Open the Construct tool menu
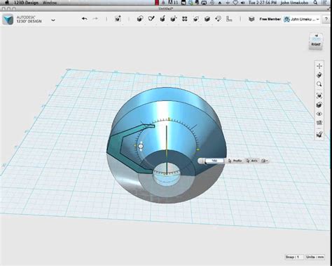 point(162,19)
